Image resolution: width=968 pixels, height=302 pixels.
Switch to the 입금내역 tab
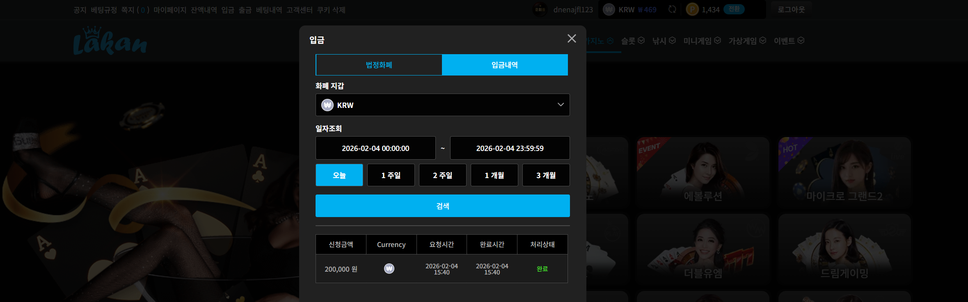click(x=505, y=65)
